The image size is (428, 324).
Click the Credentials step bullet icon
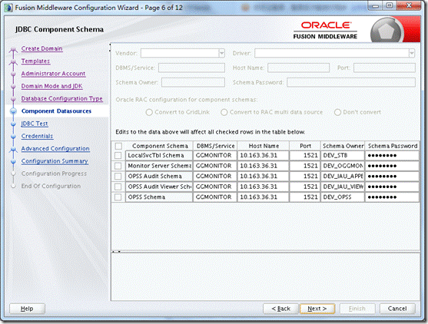(13, 137)
